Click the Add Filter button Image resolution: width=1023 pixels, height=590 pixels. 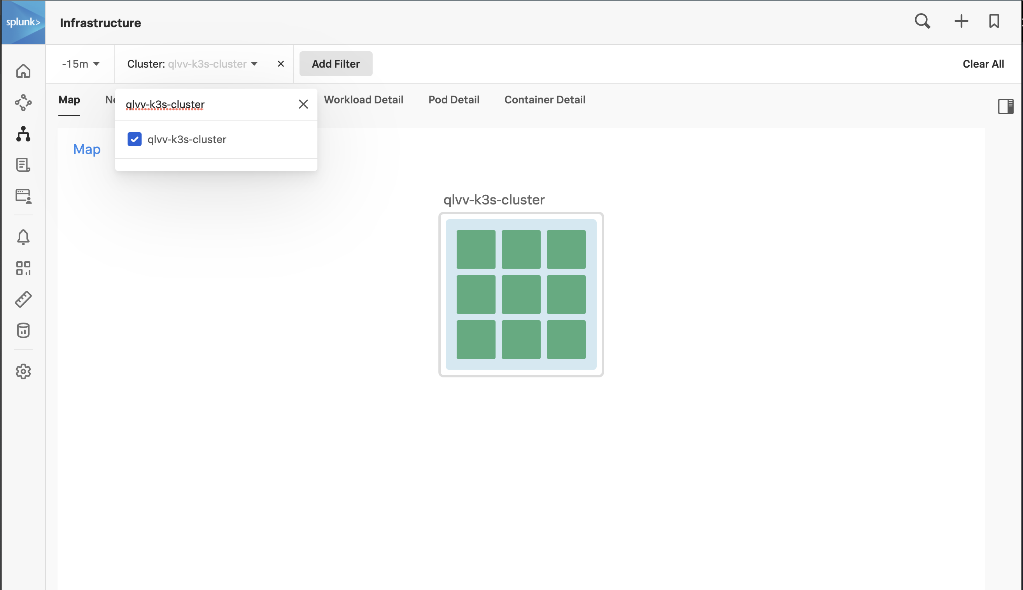click(x=335, y=64)
